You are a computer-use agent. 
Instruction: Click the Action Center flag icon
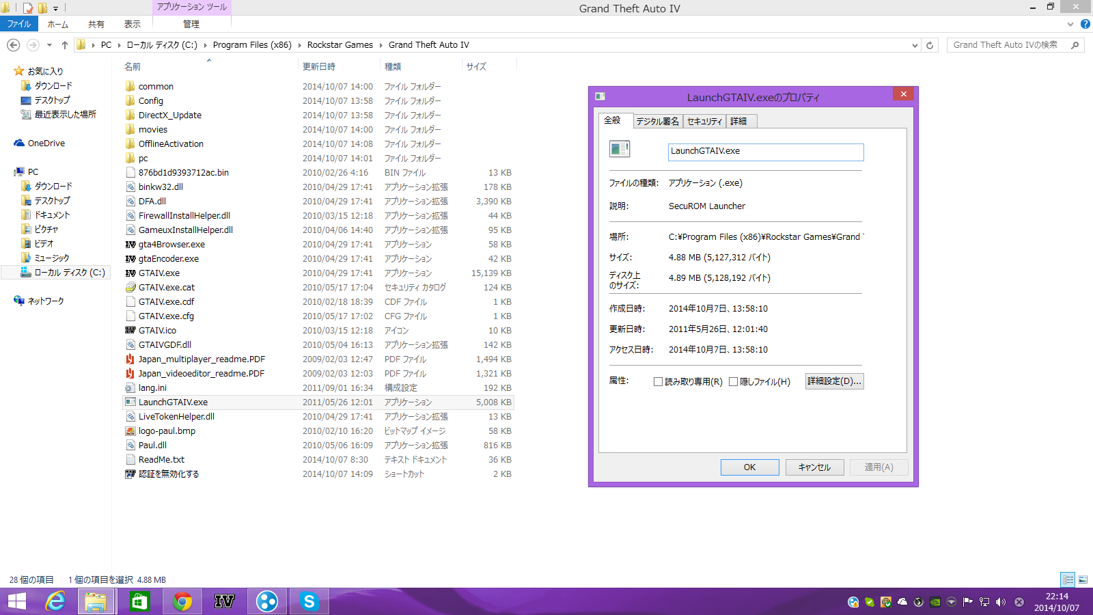point(967,602)
